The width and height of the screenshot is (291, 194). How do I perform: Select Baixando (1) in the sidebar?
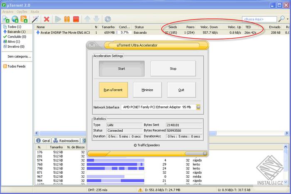click(x=15, y=32)
